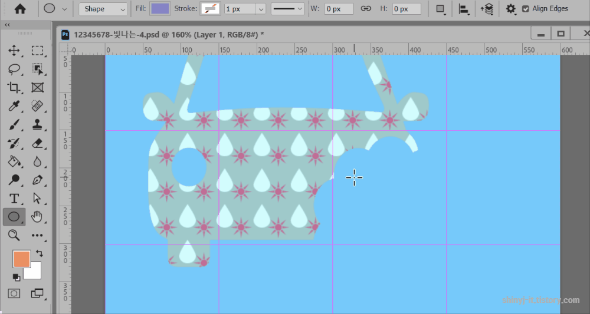This screenshot has width=590, height=314.
Task: Select the Move tool
Action: [x=14, y=51]
